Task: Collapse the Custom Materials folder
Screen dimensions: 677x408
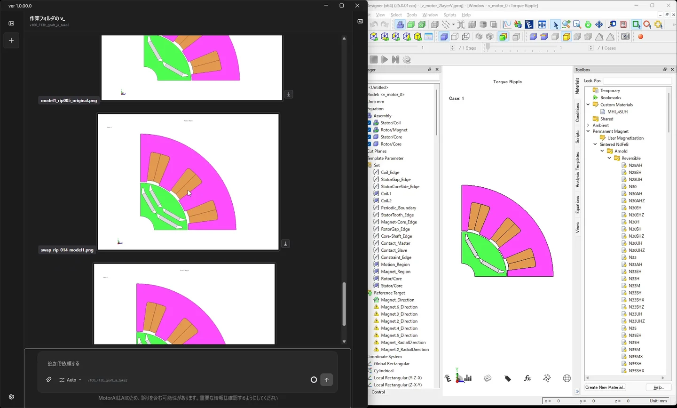Action: (x=588, y=104)
